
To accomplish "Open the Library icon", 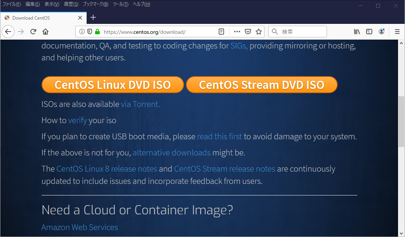I will pos(357,32).
